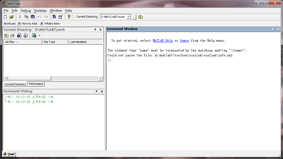Click the Undo arrow icon
Viewport: 283px width, 159px height.
point(39,17)
